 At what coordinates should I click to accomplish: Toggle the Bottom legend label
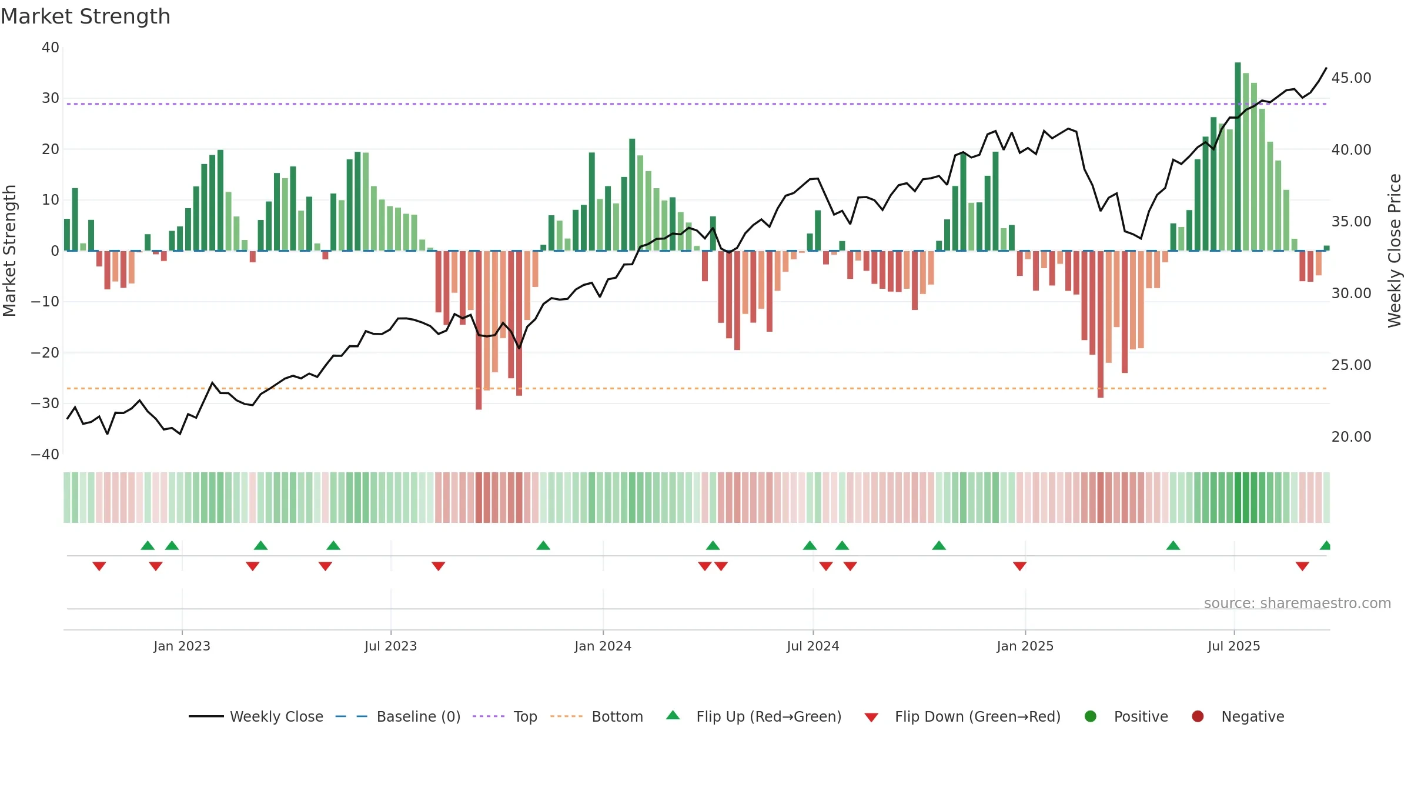coord(617,716)
